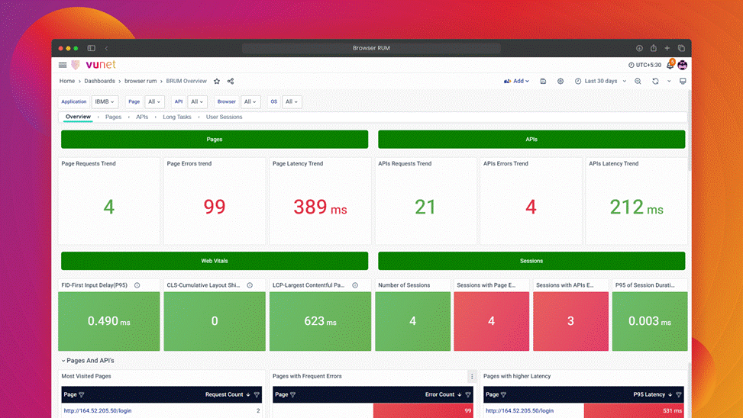Click the Sessions with Page Errors red panel
This screenshot has width=743, height=418.
[491, 321]
